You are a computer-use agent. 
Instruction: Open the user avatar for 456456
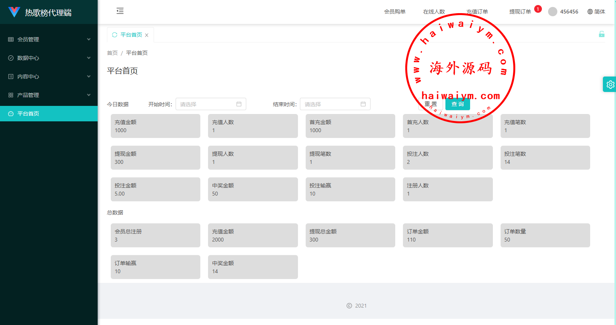pos(553,12)
